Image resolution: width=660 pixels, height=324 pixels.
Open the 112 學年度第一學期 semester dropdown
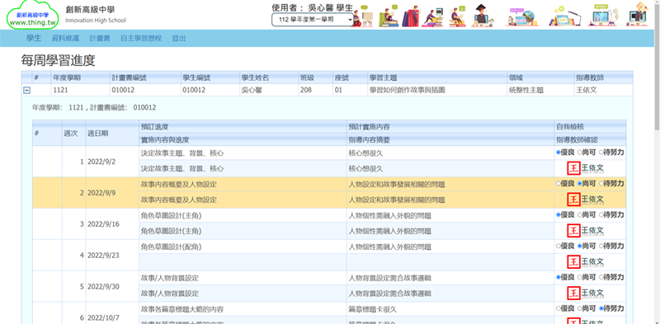313,19
